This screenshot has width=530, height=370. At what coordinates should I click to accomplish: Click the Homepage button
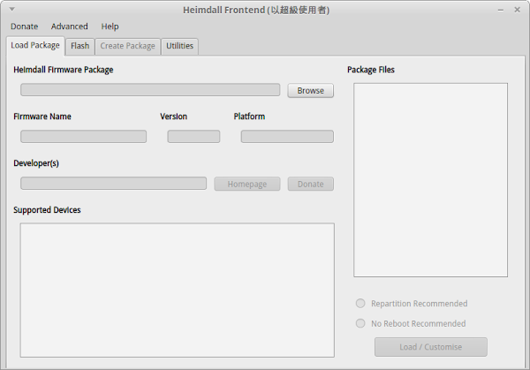246,184
